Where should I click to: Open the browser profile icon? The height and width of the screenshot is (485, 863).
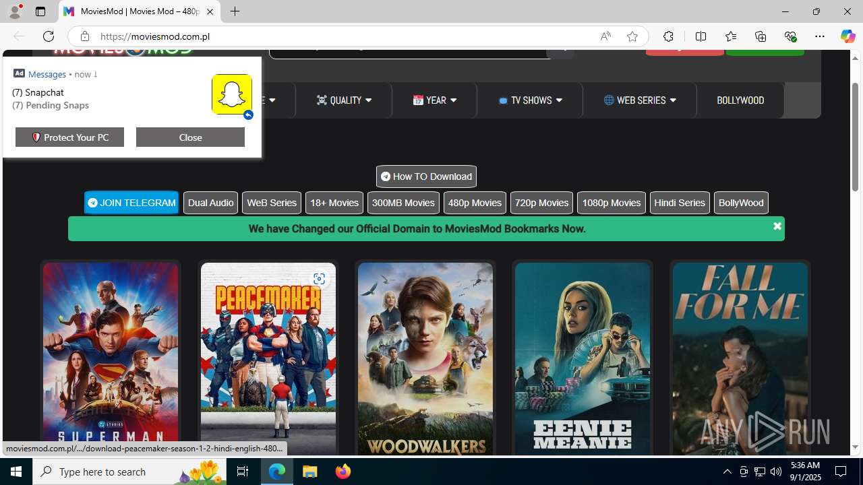tap(15, 11)
